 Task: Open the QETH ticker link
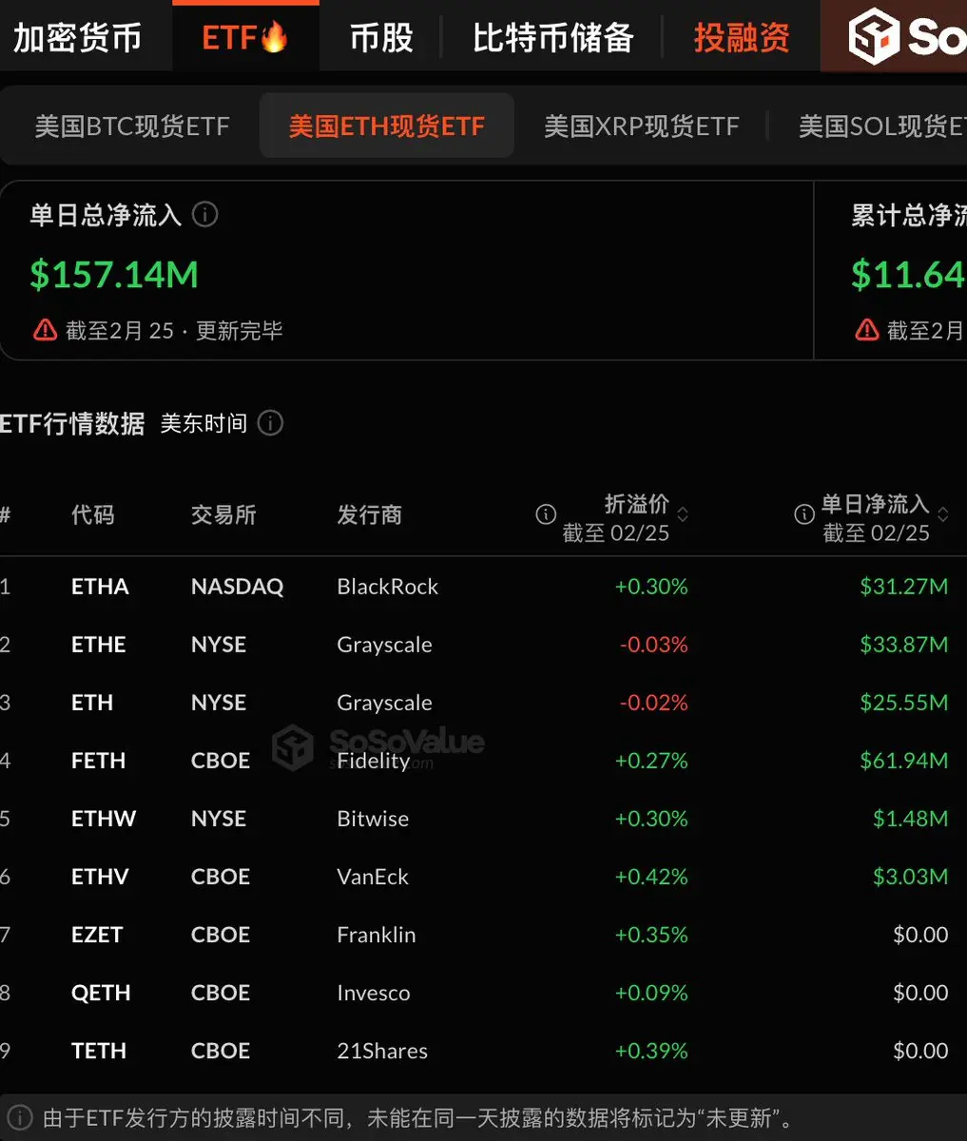[101, 993]
